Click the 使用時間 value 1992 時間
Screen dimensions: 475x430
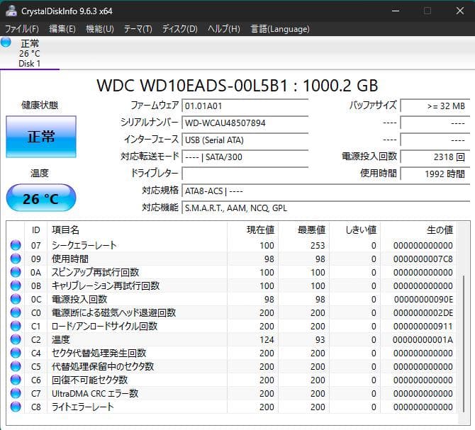click(435, 174)
